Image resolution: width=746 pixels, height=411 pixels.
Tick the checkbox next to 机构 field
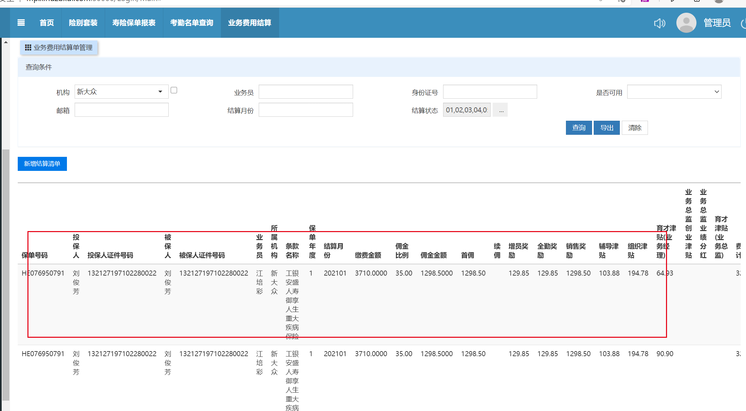pyautogui.click(x=174, y=90)
